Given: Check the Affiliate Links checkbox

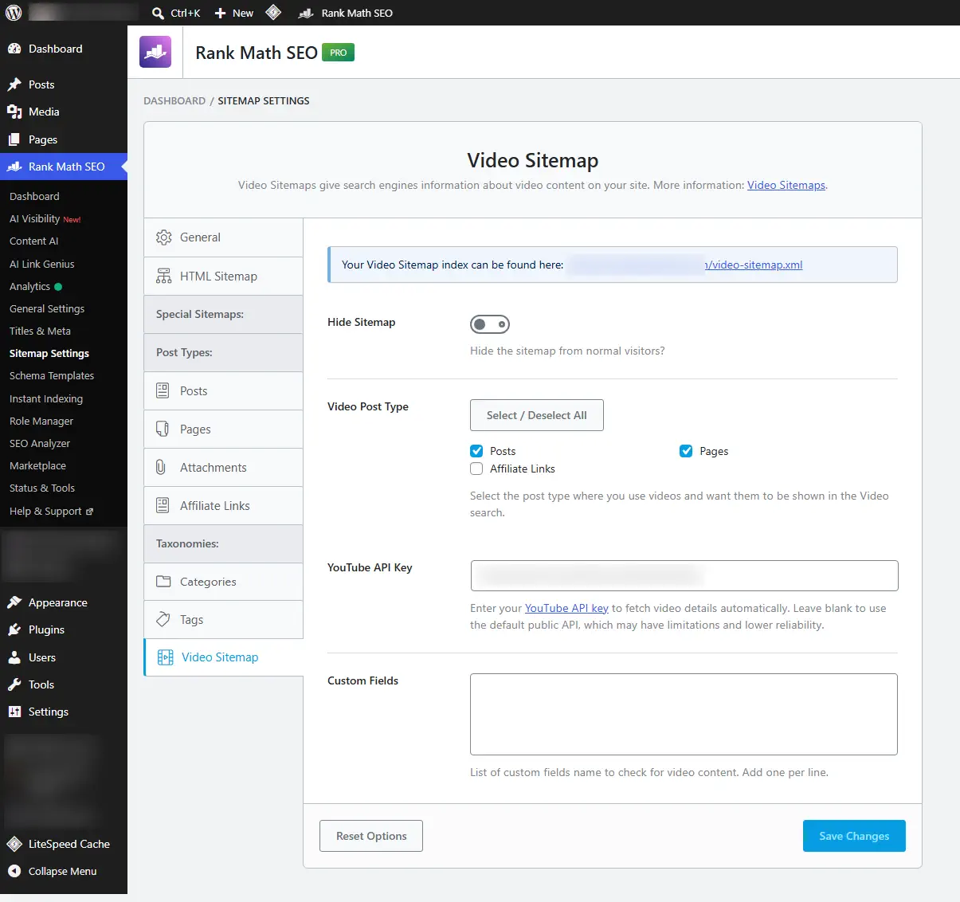Looking at the screenshot, I should pyautogui.click(x=476, y=469).
